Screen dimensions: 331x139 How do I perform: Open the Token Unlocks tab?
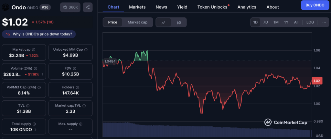tap(212, 7)
